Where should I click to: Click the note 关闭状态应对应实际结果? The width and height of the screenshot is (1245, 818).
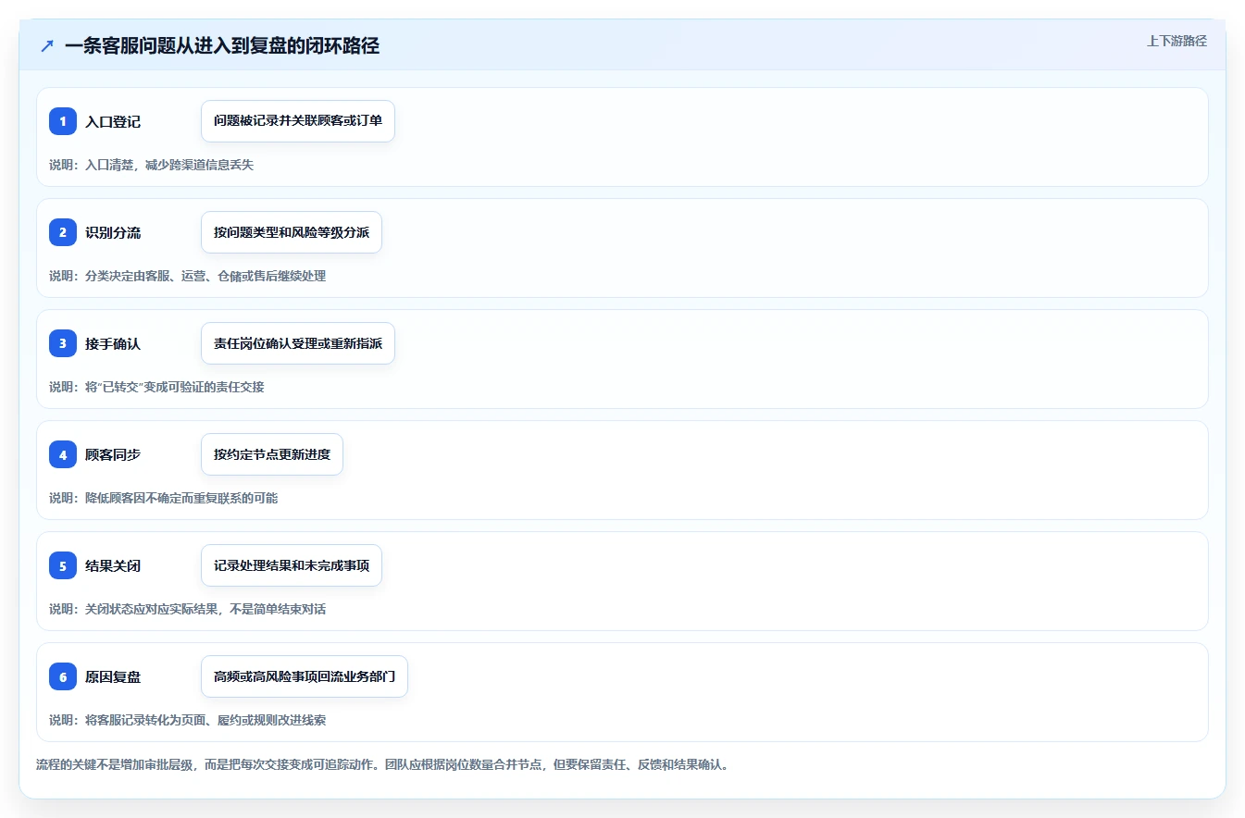click(x=187, y=609)
